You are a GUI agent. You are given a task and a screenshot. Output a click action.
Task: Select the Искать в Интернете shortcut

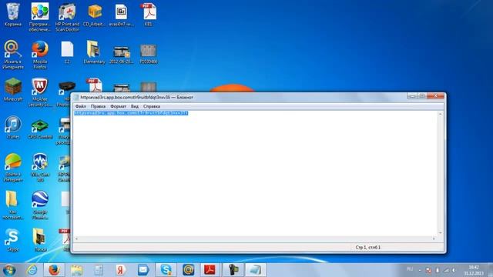coord(13,55)
